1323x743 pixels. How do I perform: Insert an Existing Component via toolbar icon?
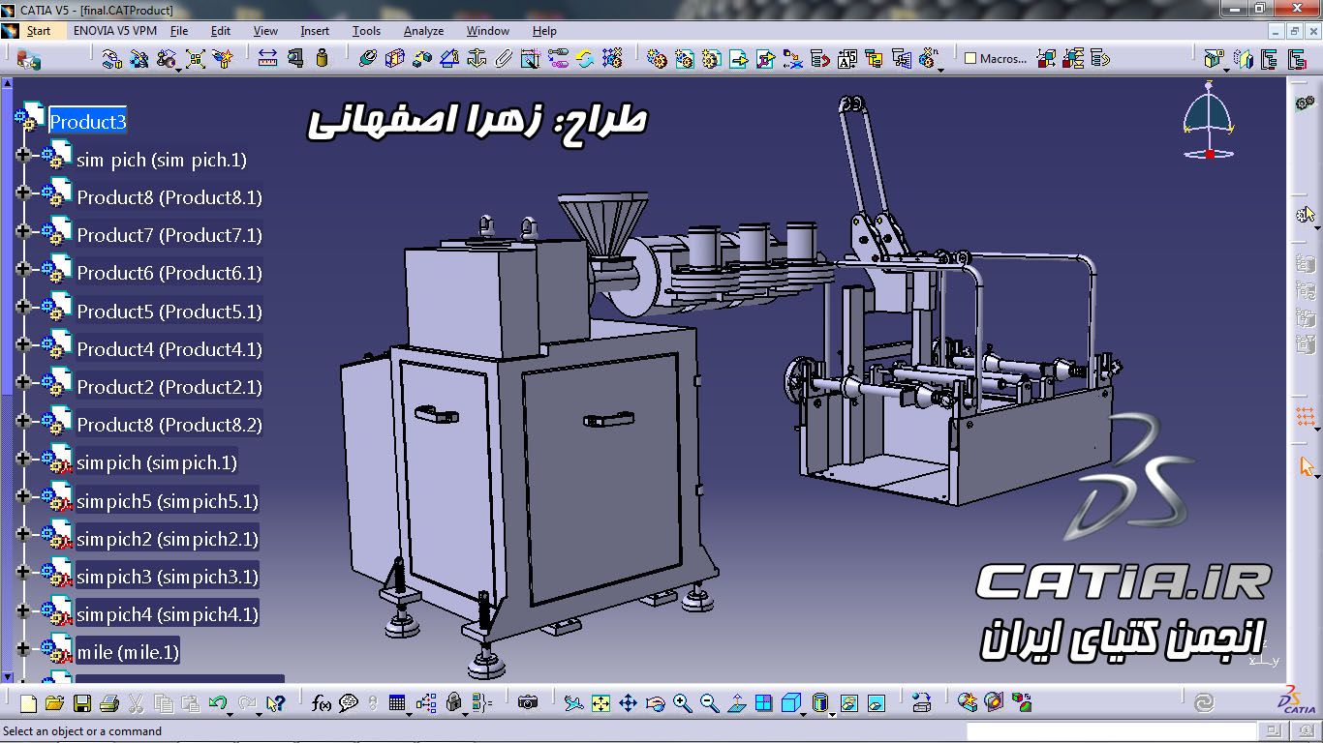click(739, 58)
